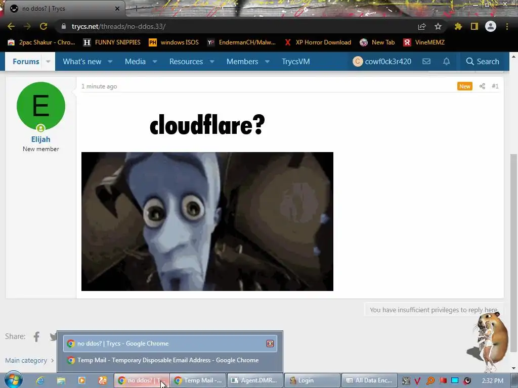This screenshot has height=388, width=518.
Task: Click the page vertical scrollbar thumb
Action: pos(514,253)
